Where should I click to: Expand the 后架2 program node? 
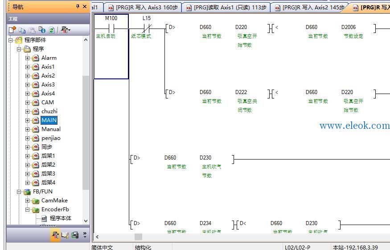click(27, 165)
